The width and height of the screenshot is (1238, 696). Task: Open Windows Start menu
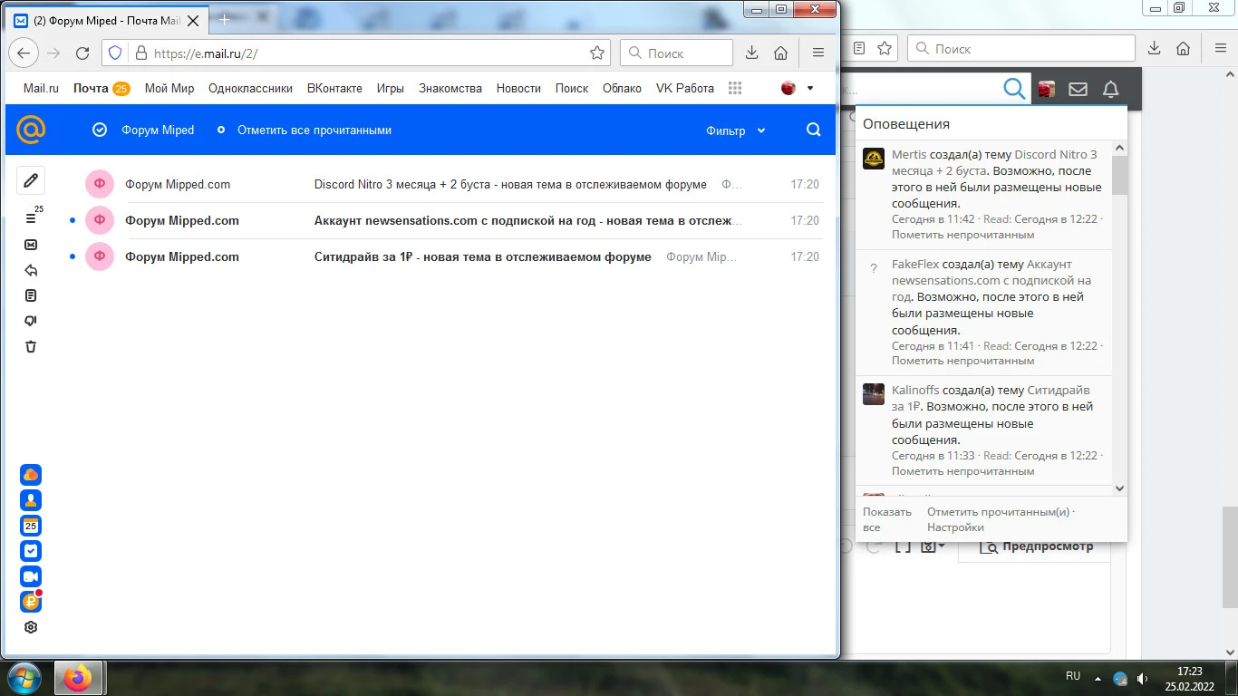(24, 678)
